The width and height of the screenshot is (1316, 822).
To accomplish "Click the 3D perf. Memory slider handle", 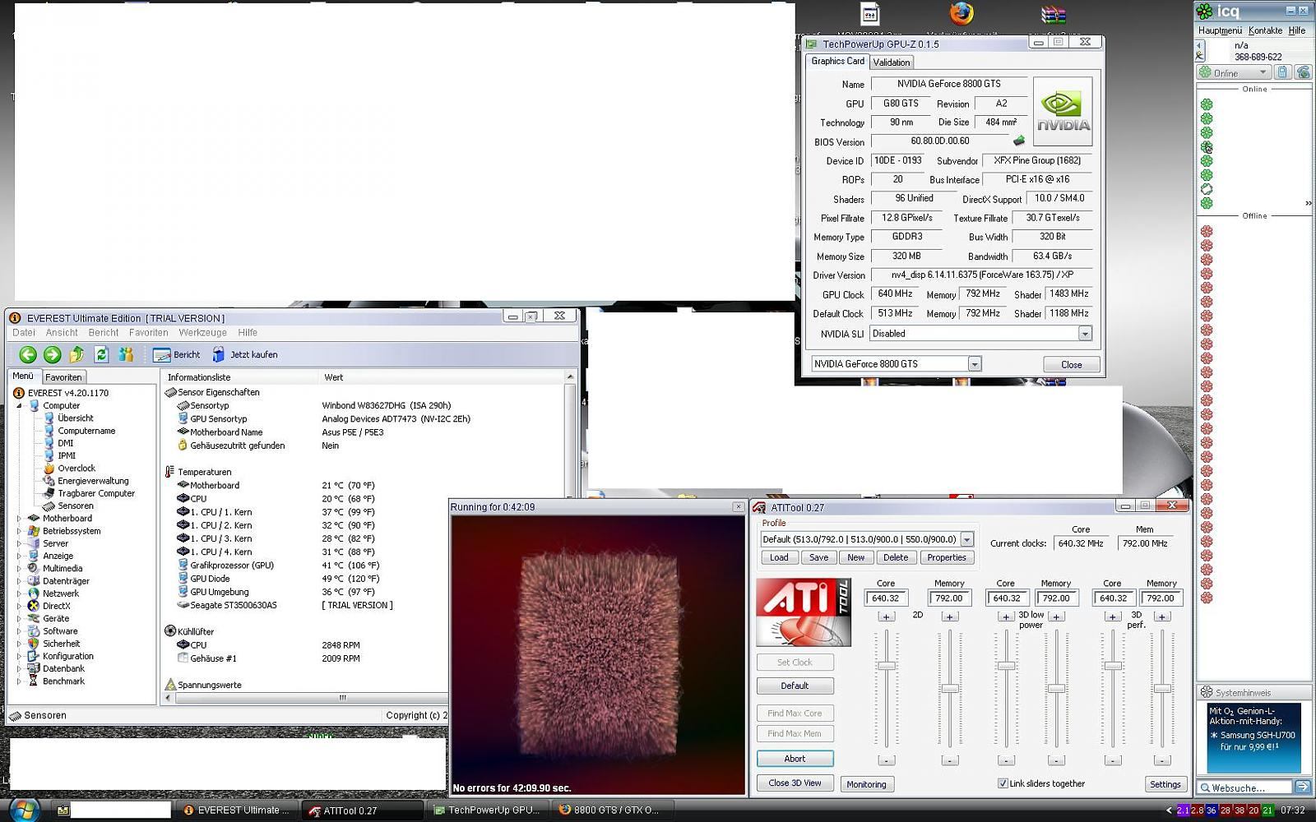I will (1162, 689).
